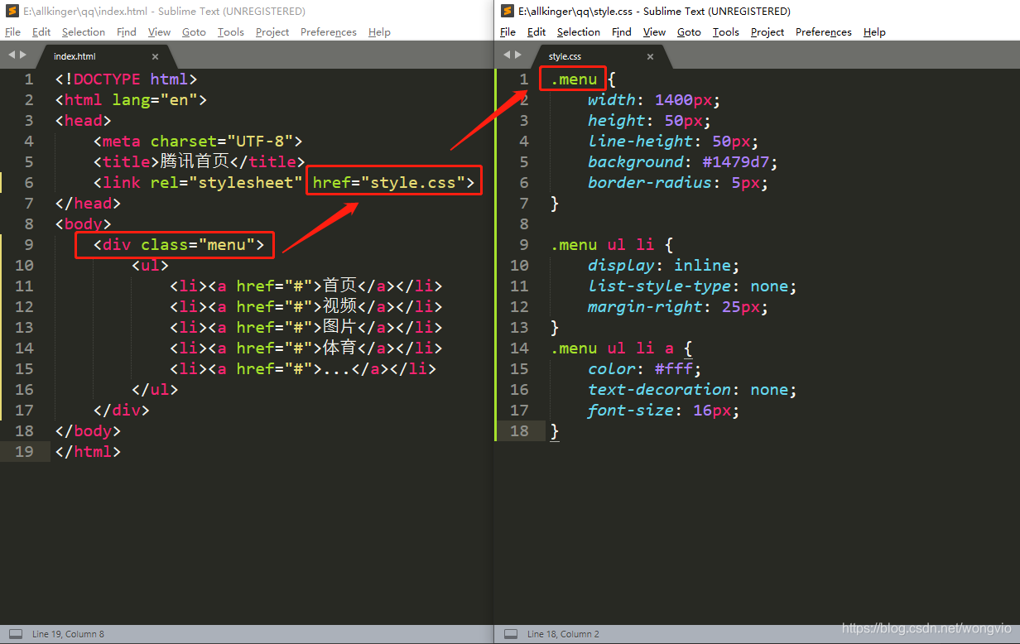The width and height of the screenshot is (1020, 644).
Task: Open Find menu in style.css window
Action: coord(622,32)
